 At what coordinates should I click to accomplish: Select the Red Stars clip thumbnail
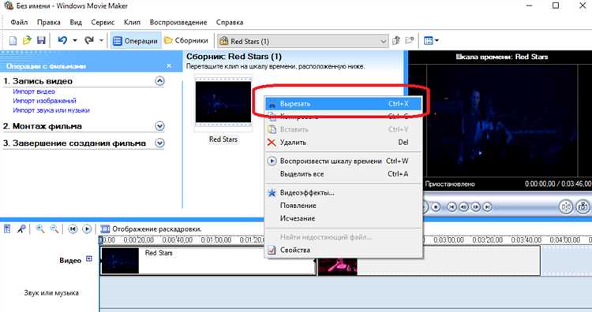click(x=223, y=103)
